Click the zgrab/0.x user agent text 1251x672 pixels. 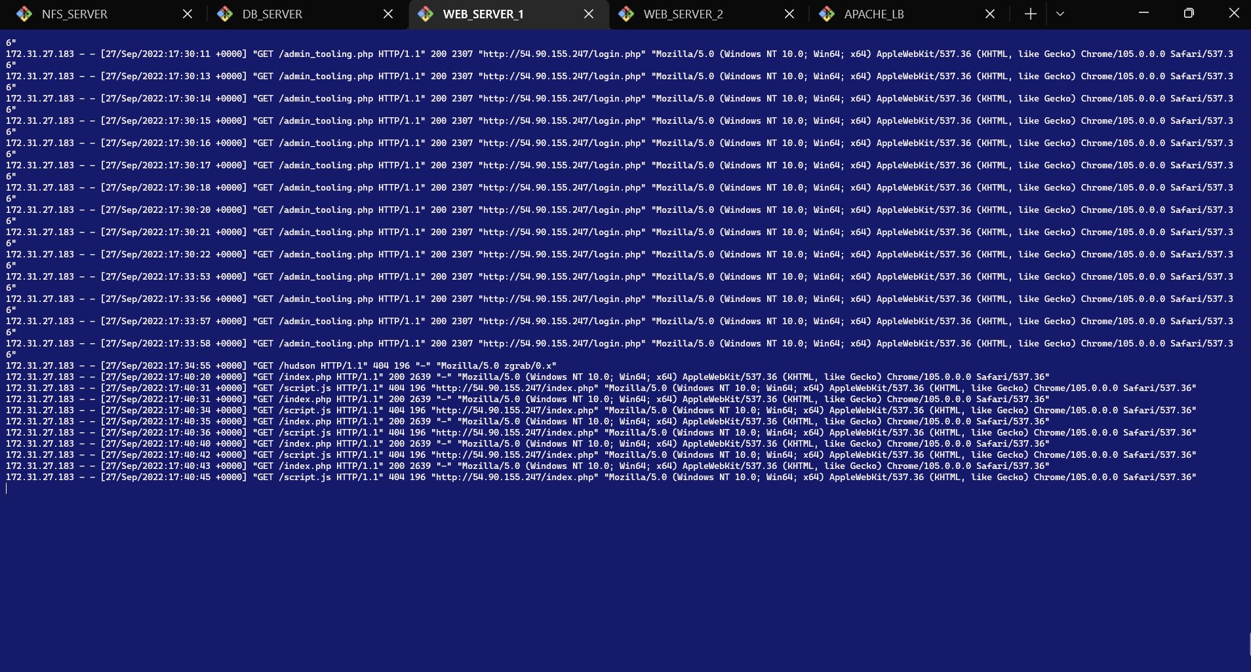click(528, 366)
